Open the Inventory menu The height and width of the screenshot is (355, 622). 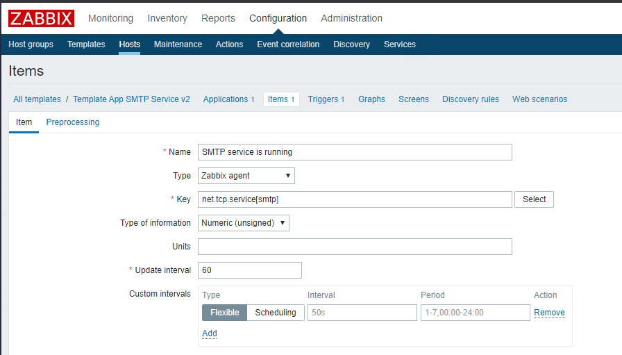[x=167, y=18]
